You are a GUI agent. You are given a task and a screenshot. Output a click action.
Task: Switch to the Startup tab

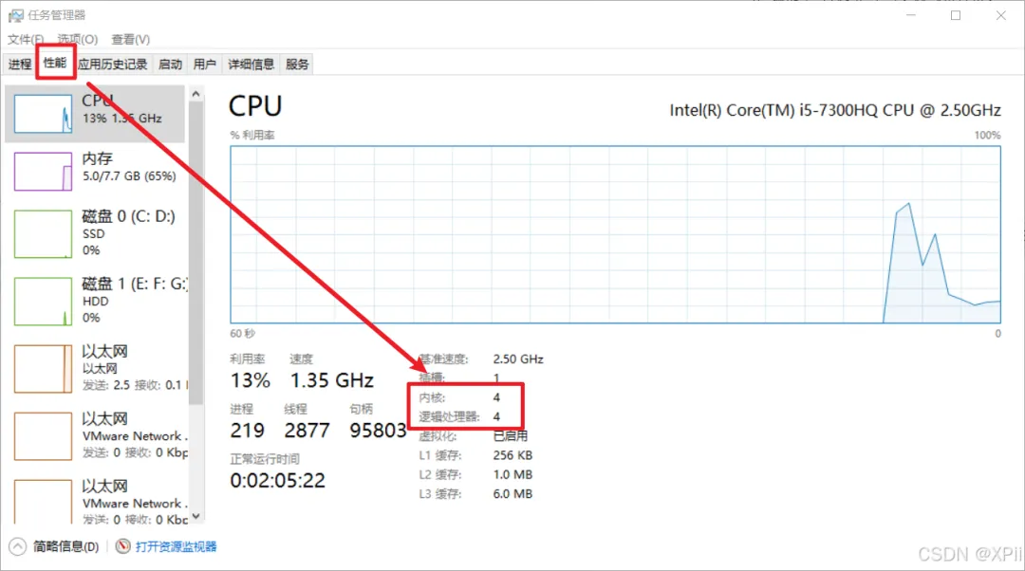(170, 64)
